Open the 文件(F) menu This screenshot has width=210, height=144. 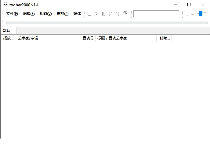[x=12, y=14]
